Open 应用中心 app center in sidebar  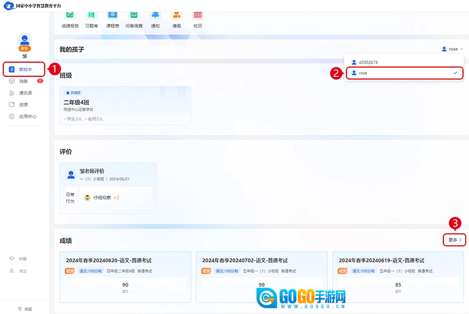(27, 116)
